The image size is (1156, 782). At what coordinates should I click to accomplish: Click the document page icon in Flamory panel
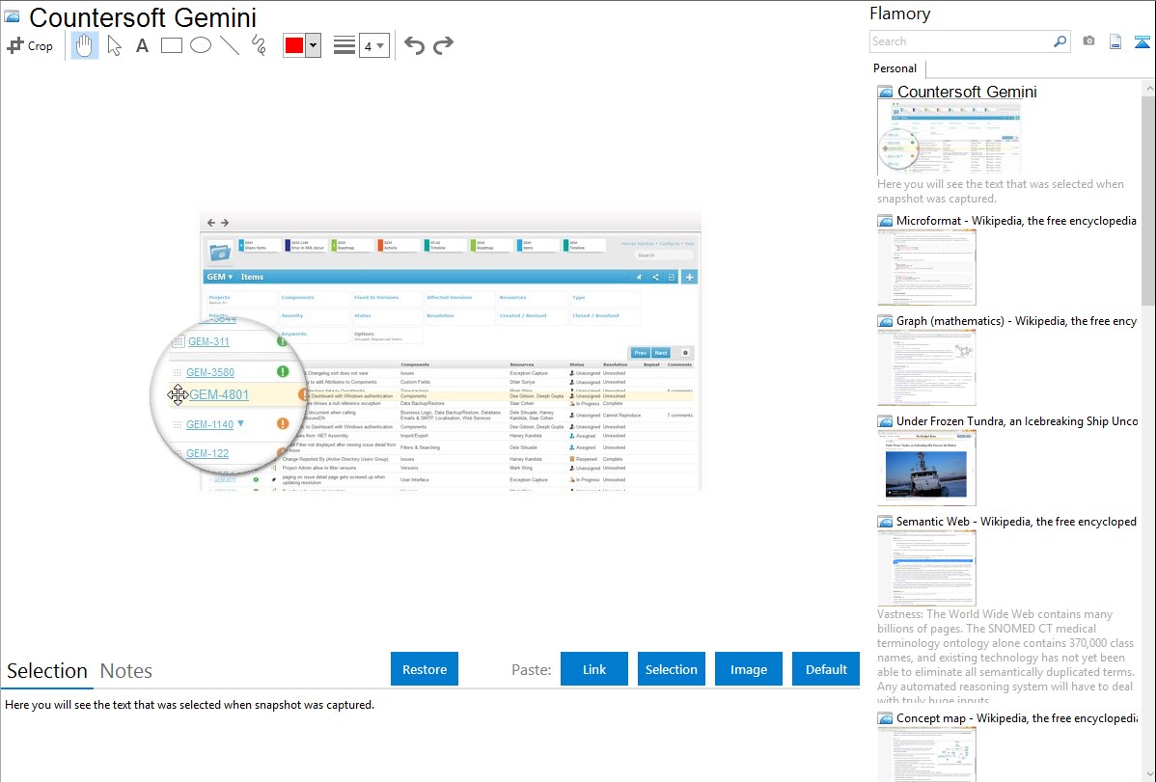pyautogui.click(x=1115, y=41)
